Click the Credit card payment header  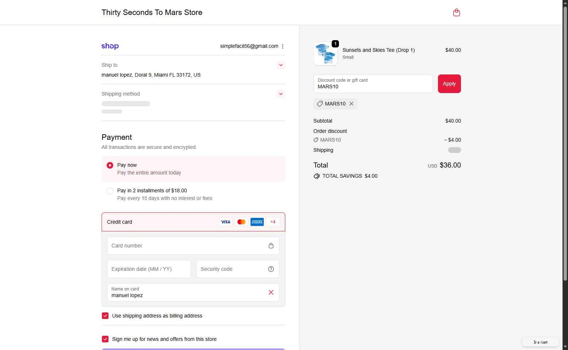point(193,222)
